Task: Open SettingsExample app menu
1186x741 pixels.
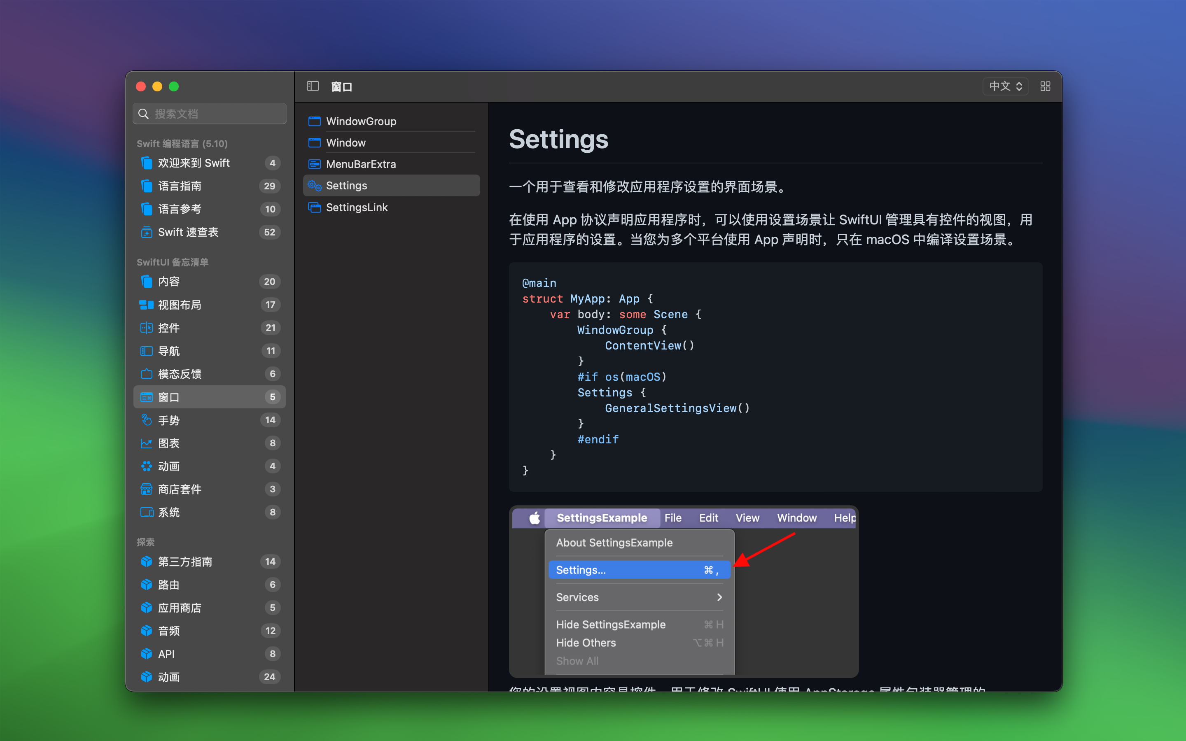Action: 602,518
